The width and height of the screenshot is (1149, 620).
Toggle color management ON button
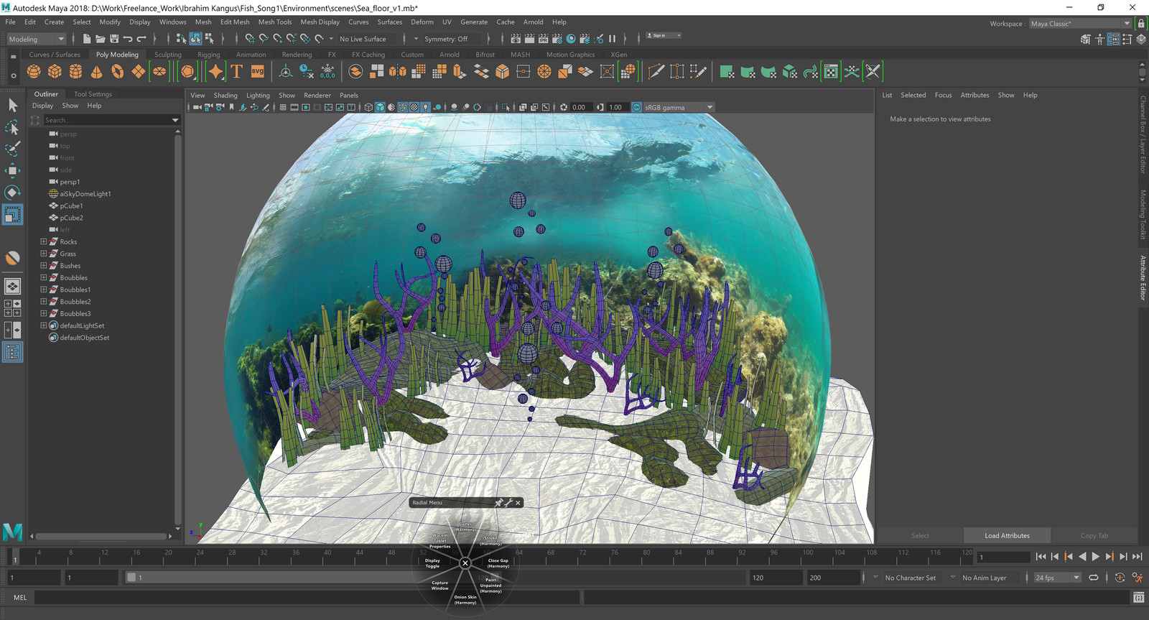click(x=636, y=107)
